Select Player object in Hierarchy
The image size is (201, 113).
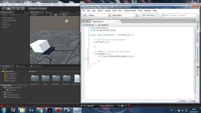pos(5,27)
